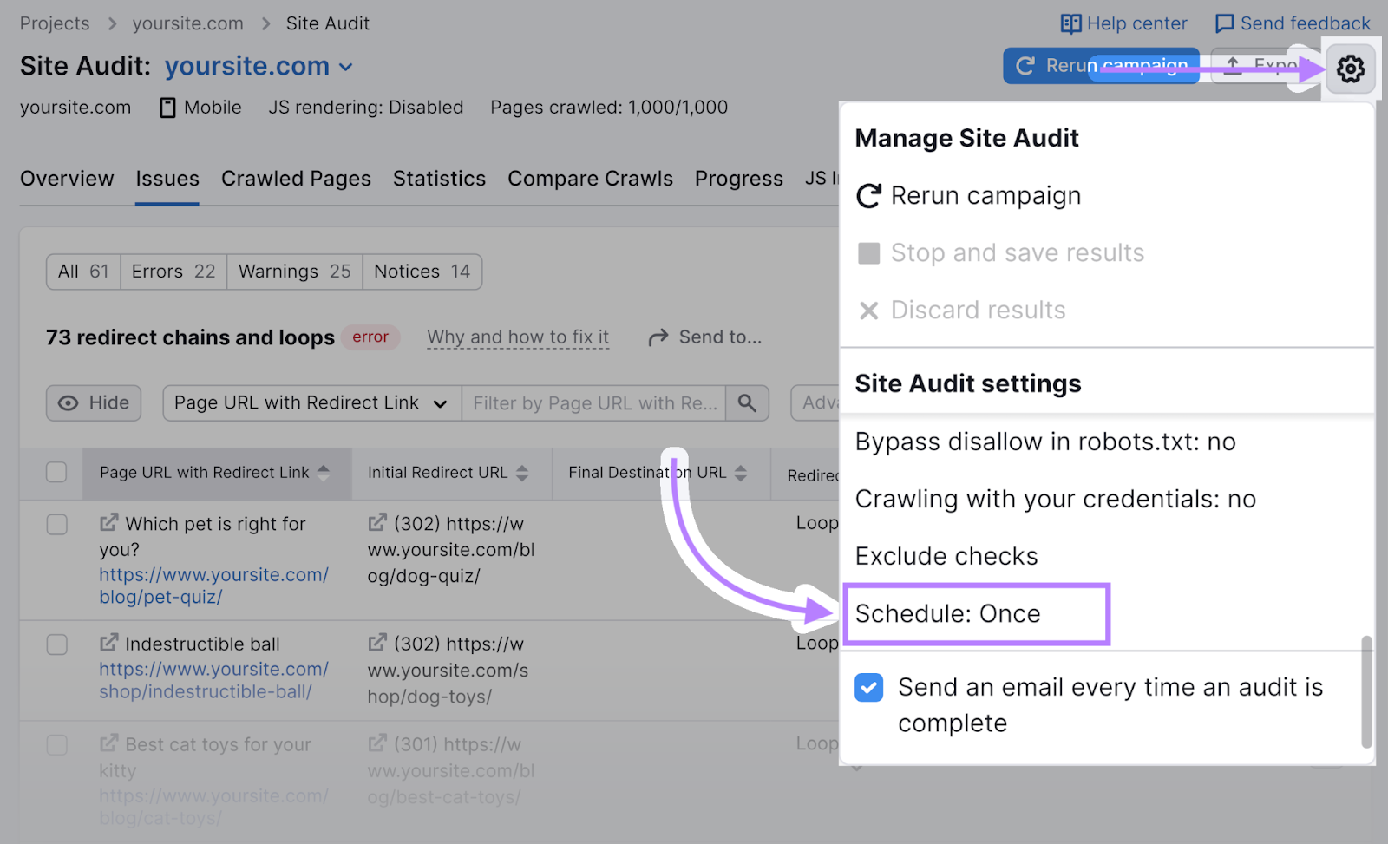Click 'JS rendering: Disabled' text
Screen dimensions: 1388x844
(x=366, y=108)
